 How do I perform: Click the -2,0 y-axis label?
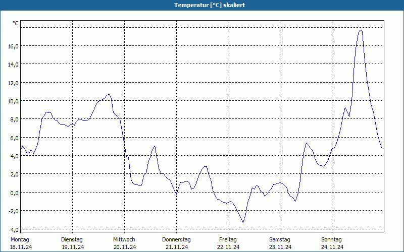pyautogui.click(x=14, y=211)
